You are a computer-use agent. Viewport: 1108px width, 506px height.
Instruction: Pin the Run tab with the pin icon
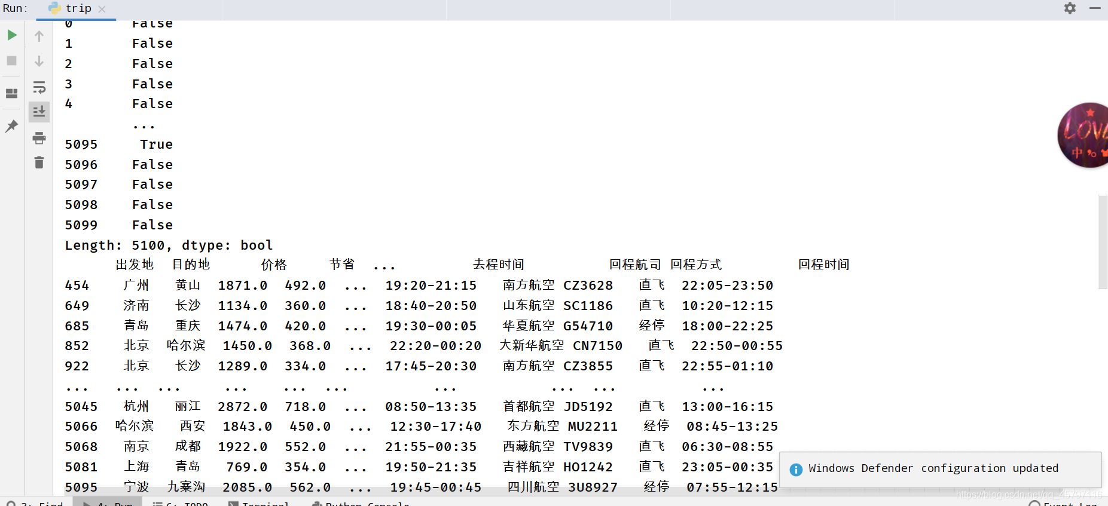pyautogui.click(x=11, y=126)
